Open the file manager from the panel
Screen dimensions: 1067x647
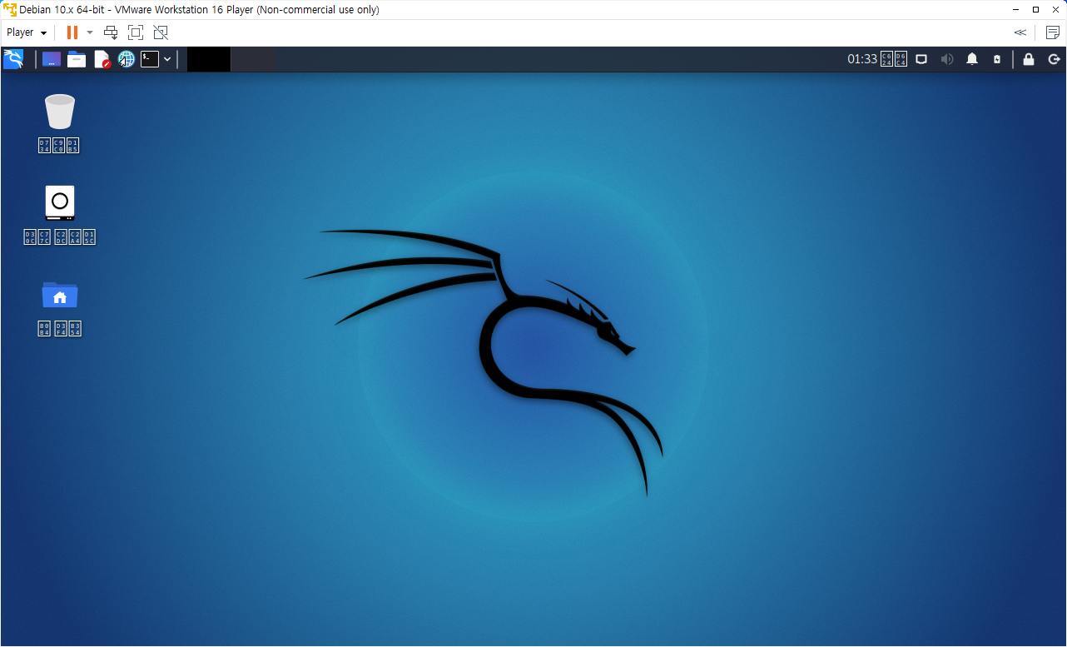coord(77,59)
